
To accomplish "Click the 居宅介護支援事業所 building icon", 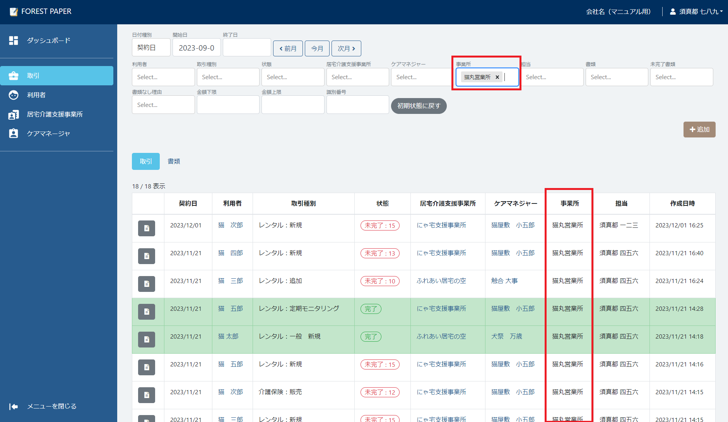I will (x=14, y=115).
